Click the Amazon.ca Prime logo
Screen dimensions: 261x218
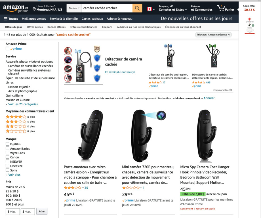15,9
